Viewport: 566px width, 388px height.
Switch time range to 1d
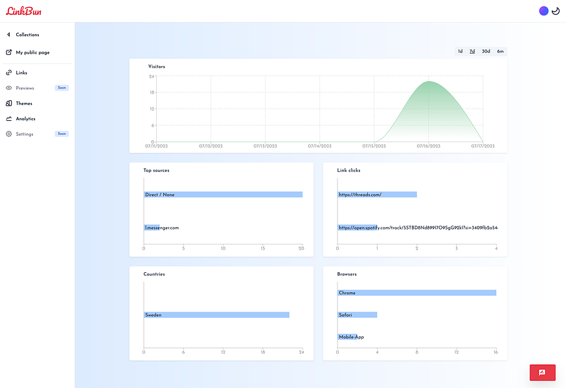[x=460, y=51]
